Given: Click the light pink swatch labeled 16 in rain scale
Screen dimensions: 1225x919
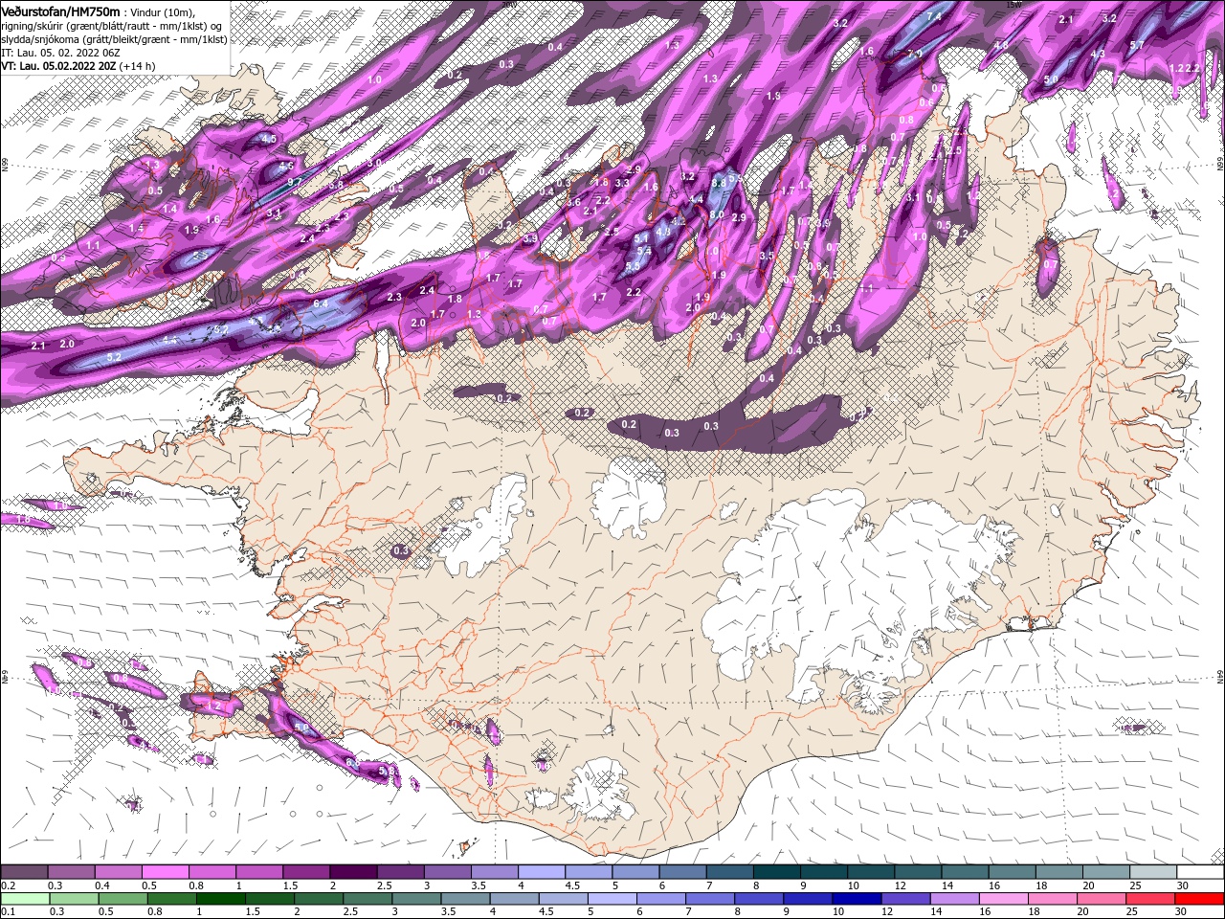Looking at the screenshot, I should click(x=1004, y=899).
